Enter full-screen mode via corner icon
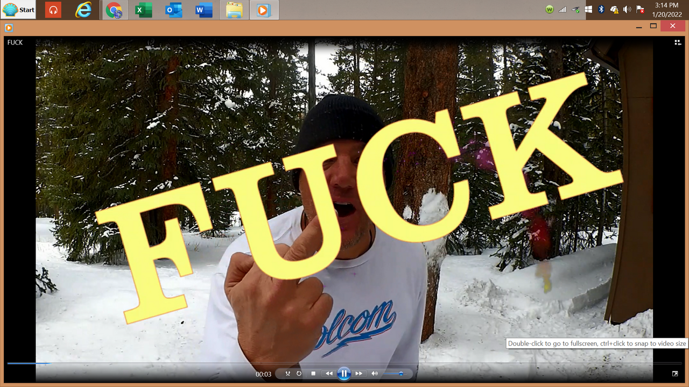This screenshot has height=387, width=689. [675, 374]
